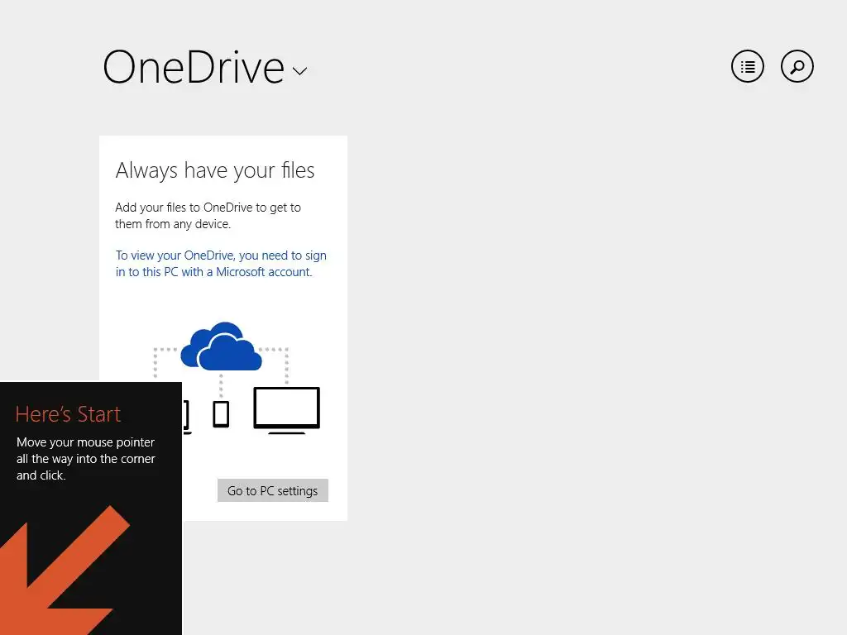Click the search magnifier icon
Viewport: 847px width, 635px height.
[797, 66]
